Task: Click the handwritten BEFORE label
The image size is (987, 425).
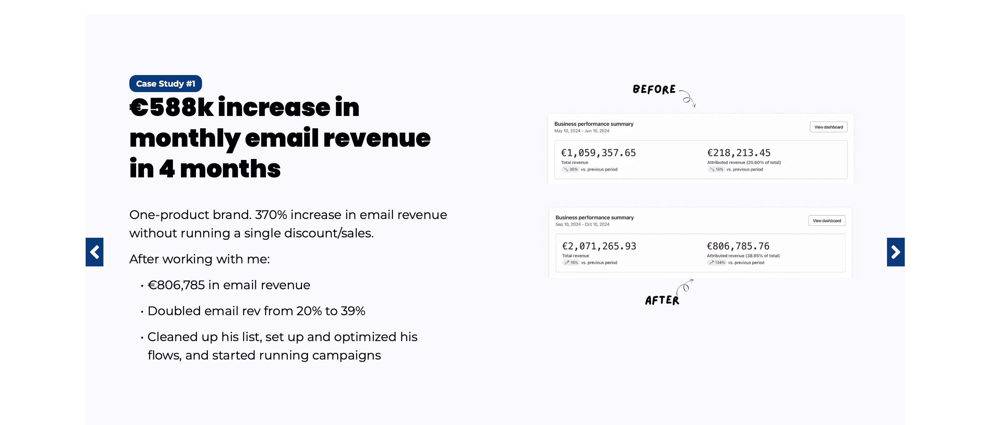Action: pyautogui.click(x=654, y=90)
